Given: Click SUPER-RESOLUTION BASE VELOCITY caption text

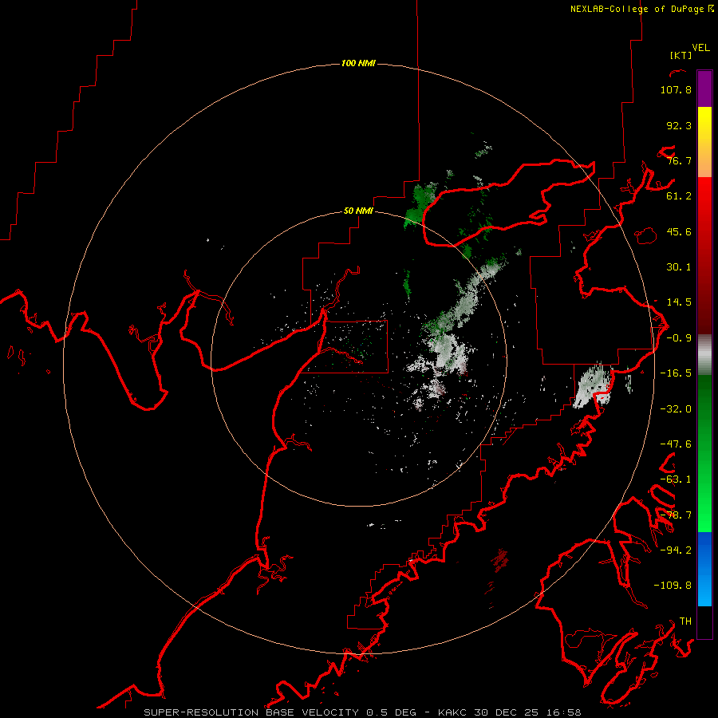Looking at the screenshot, I should pyautogui.click(x=251, y=712).
